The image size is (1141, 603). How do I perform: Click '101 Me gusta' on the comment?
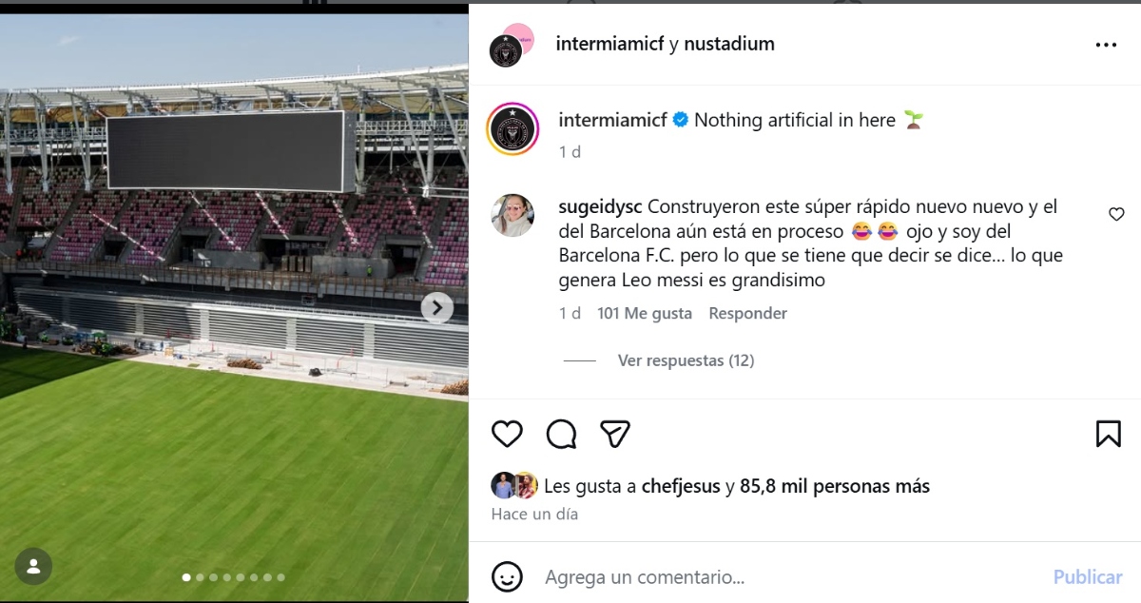tap(645, 313)
